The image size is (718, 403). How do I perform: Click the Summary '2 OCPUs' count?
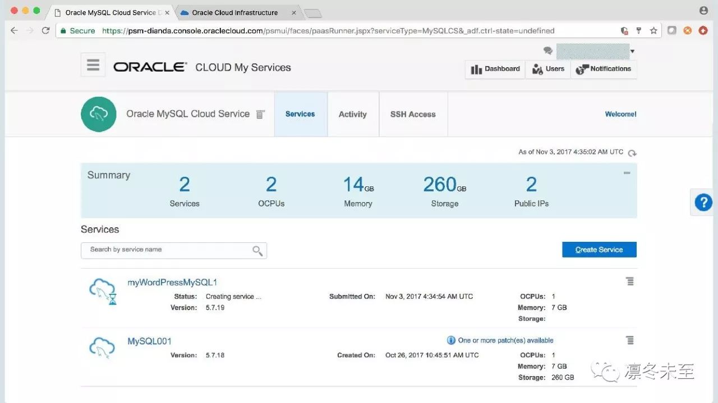[x=271, y=191]
